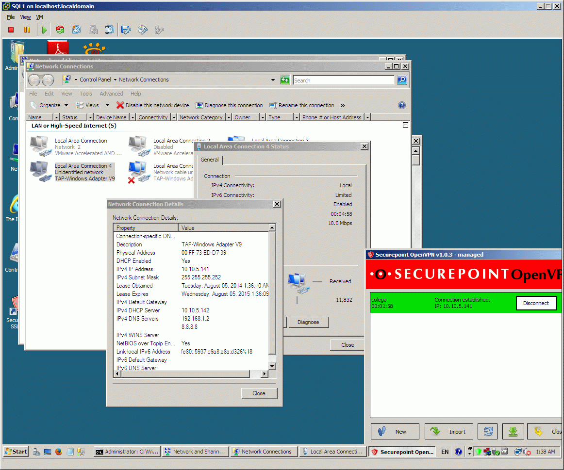
Task: Click the green shield tray icon
Action: [x=479, y=452]
